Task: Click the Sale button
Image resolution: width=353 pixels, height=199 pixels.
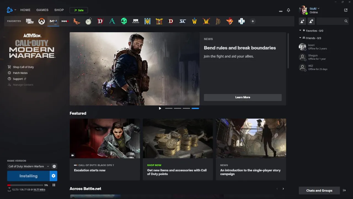Action: [x=79, y=10]
